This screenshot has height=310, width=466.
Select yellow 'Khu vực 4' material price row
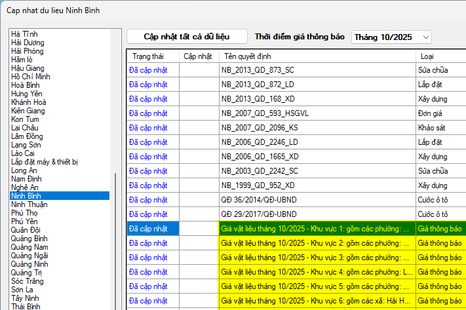315,271
